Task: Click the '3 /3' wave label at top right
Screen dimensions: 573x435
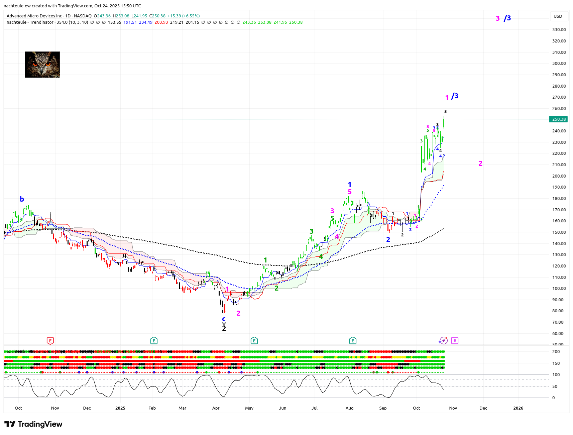Action: click(x=503, y=18)
